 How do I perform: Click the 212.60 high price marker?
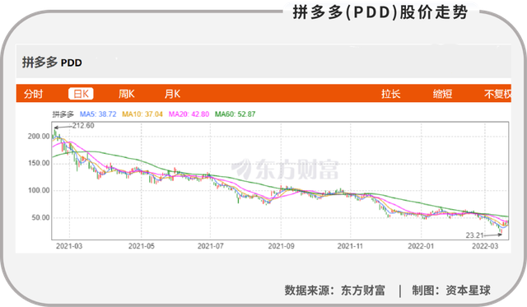(83, 126)
